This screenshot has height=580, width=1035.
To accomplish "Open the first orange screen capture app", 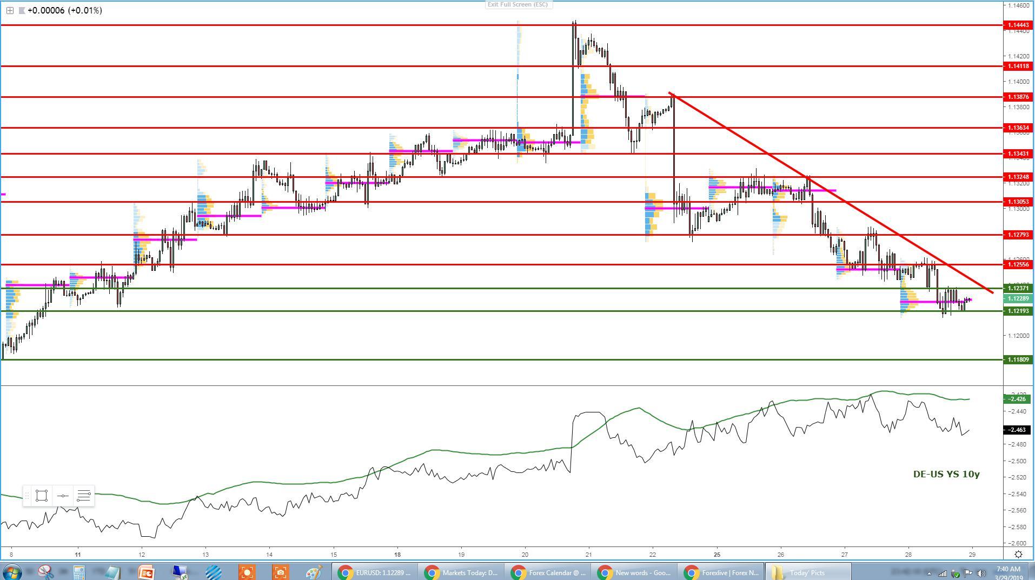I will click(x=247, y=572).
